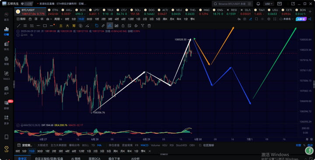Open the filter funnel tool
Image resolution: width=315 pixels, height=160 pixels.
click(143, 26)
